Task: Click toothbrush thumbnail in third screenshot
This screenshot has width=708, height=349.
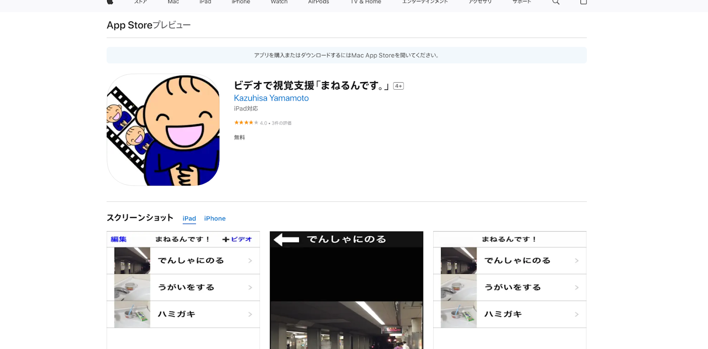Action: tap(459, 315)
